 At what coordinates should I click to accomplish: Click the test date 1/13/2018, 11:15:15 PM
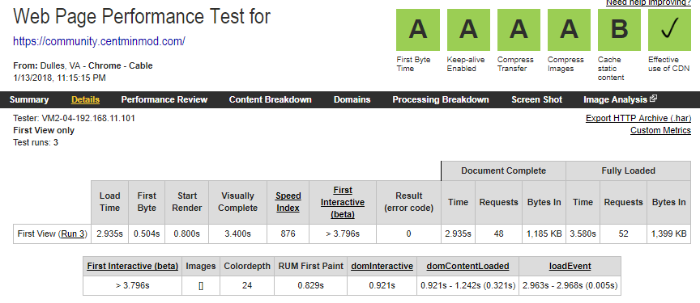tap(59, 78)
